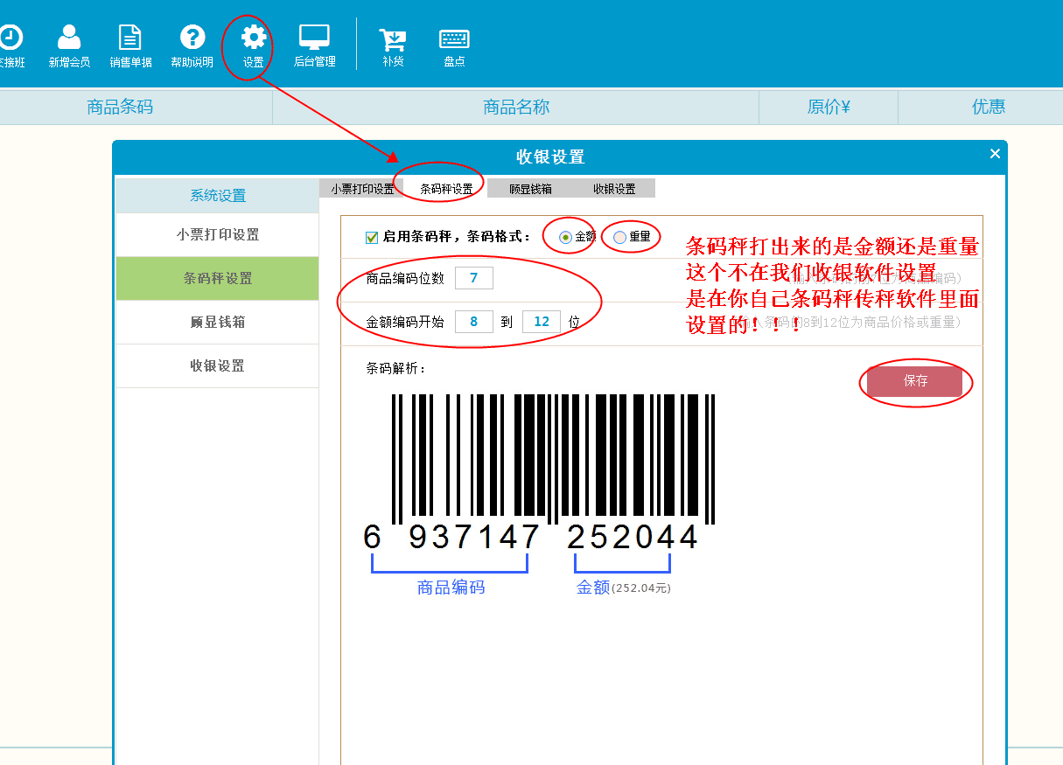This screenshot has height=765, width=1063.
Task: Switch to the receipt printing settings tab
Action: tap(362, 189)
